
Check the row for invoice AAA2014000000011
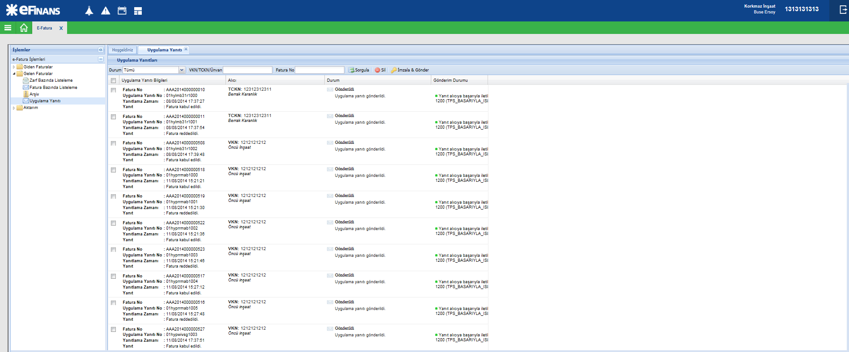(114, 117)
